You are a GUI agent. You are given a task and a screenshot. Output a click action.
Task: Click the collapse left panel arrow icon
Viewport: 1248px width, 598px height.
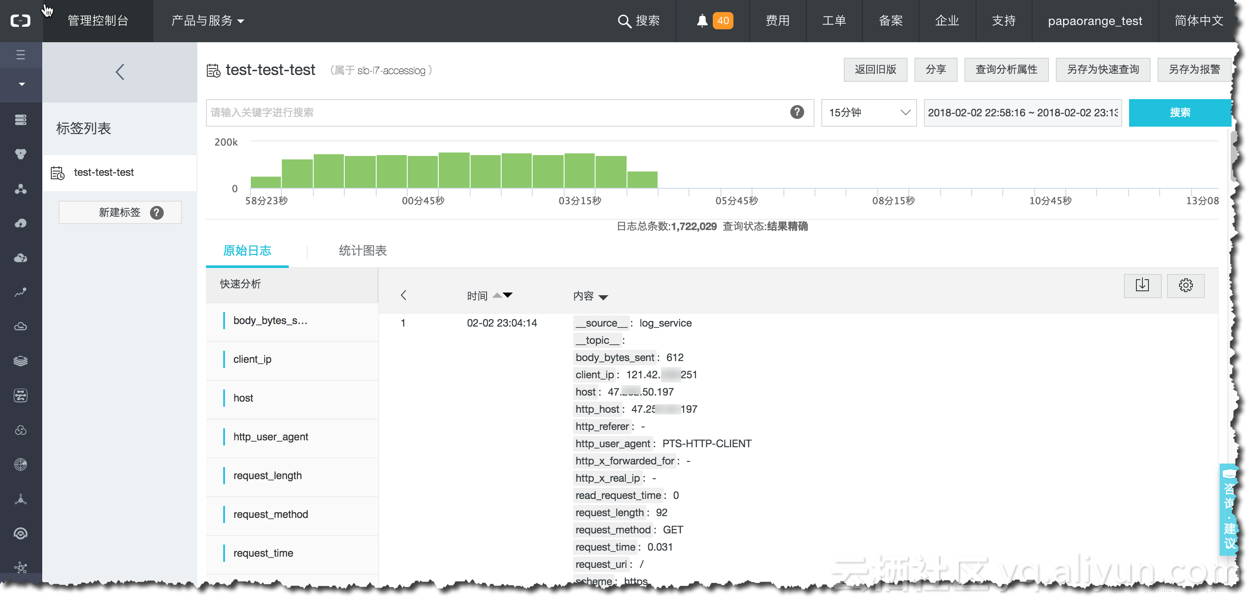(119, 71)
